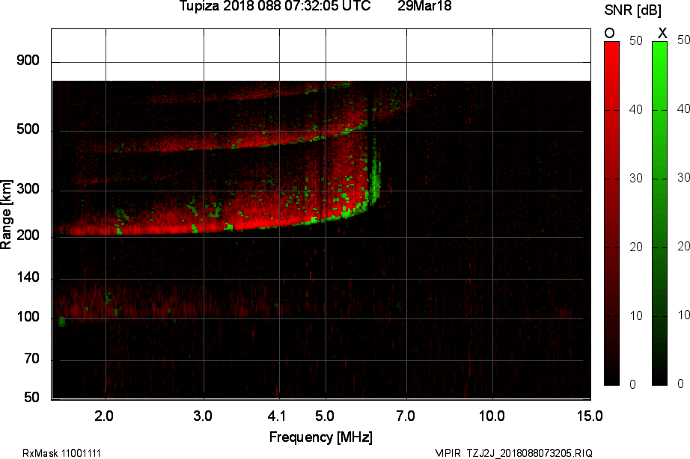Click the 300 range axis label
Image resolution: width=690 pixels, height=459 pixels.
28,189
